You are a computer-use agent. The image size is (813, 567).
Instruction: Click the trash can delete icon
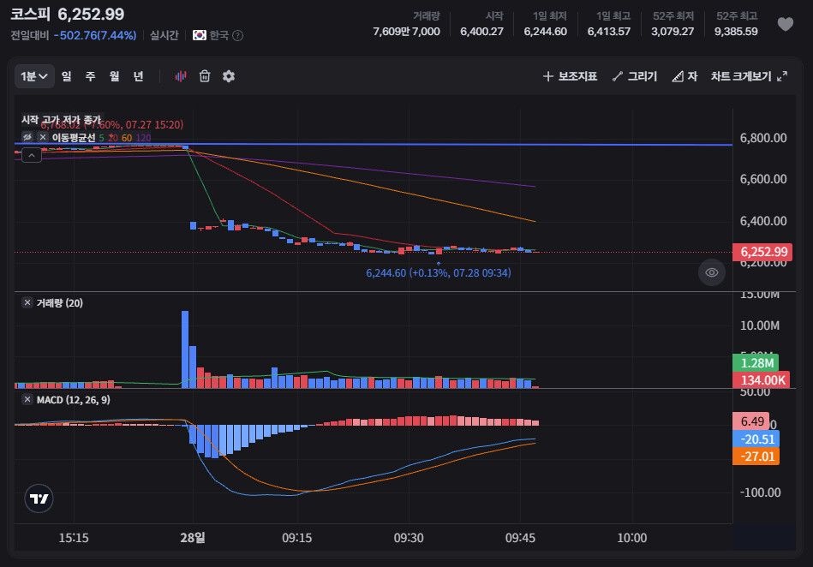(205, 76)
